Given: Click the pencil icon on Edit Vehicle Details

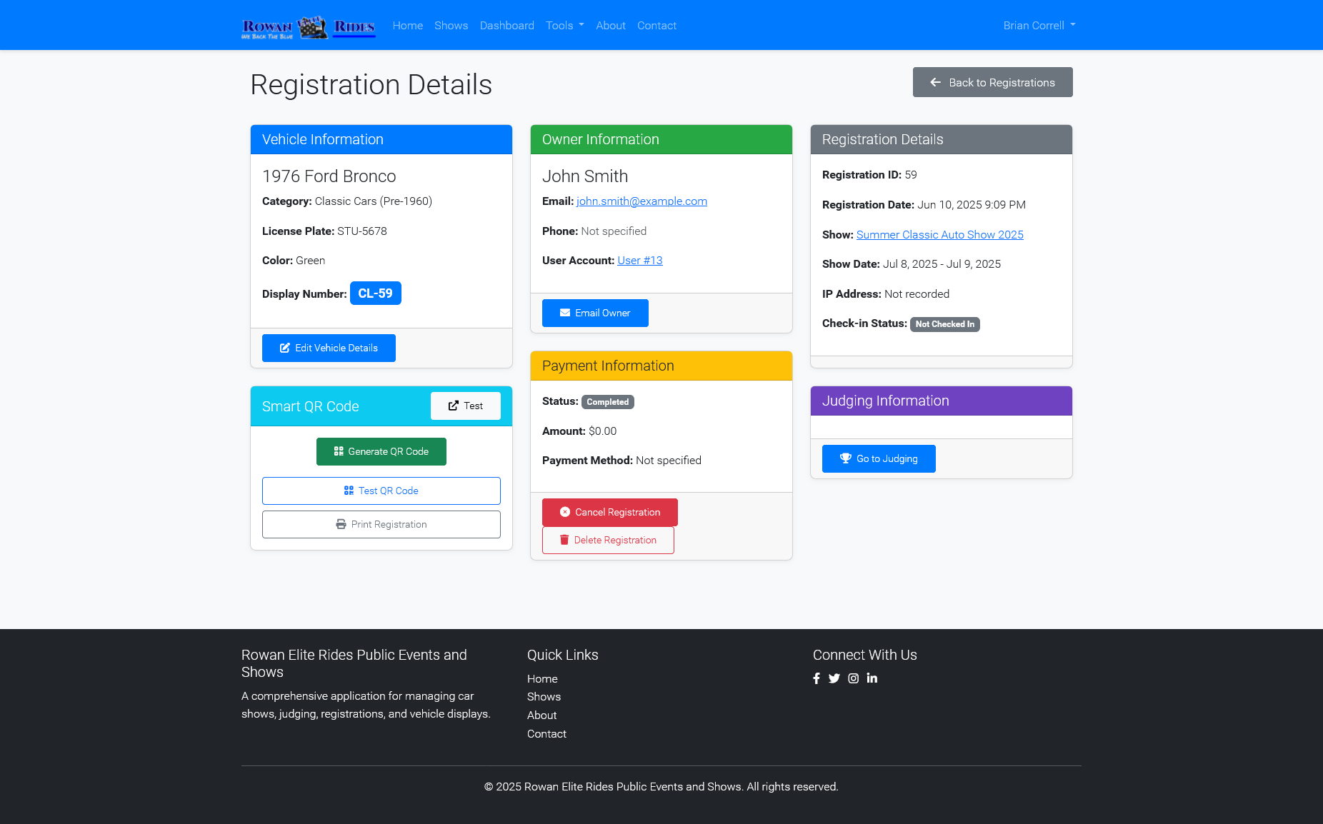Looking at the screenshot, I should 284,348.
